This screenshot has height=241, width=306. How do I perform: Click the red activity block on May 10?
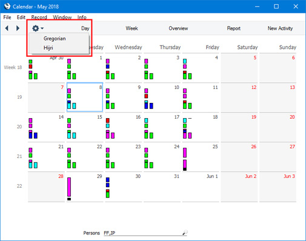coord(146,96)
